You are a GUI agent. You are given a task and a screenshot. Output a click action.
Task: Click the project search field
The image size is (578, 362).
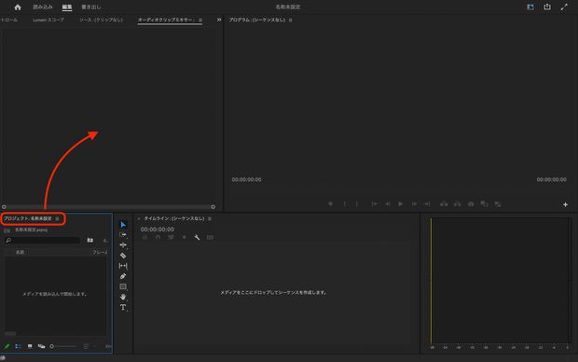coord(42,240)
